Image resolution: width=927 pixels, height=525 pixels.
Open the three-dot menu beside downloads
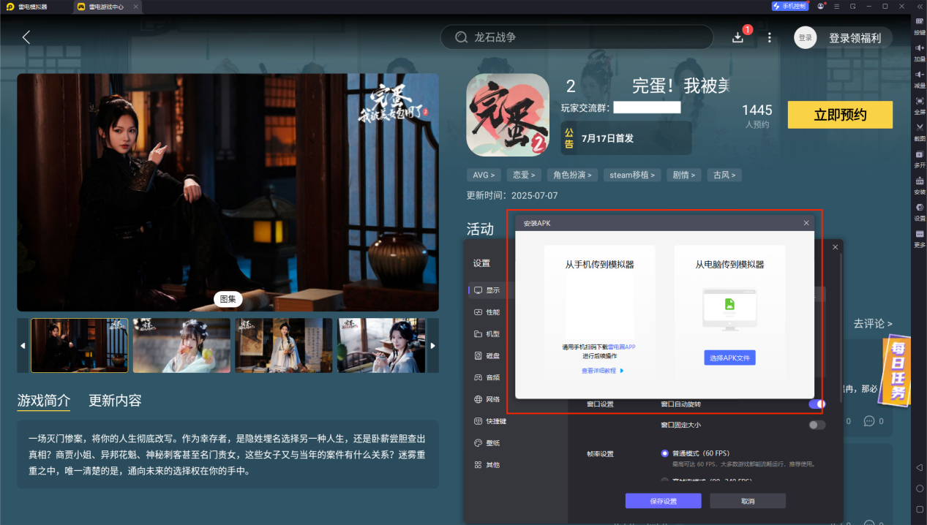point(769,37)
